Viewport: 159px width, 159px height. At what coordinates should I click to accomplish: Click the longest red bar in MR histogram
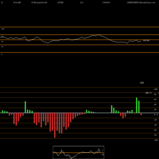click(55, 125)
